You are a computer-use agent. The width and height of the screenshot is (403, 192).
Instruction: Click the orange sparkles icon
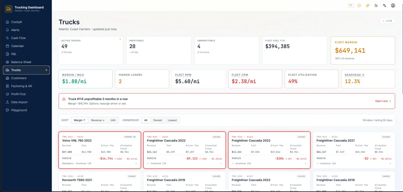point(368,5)
